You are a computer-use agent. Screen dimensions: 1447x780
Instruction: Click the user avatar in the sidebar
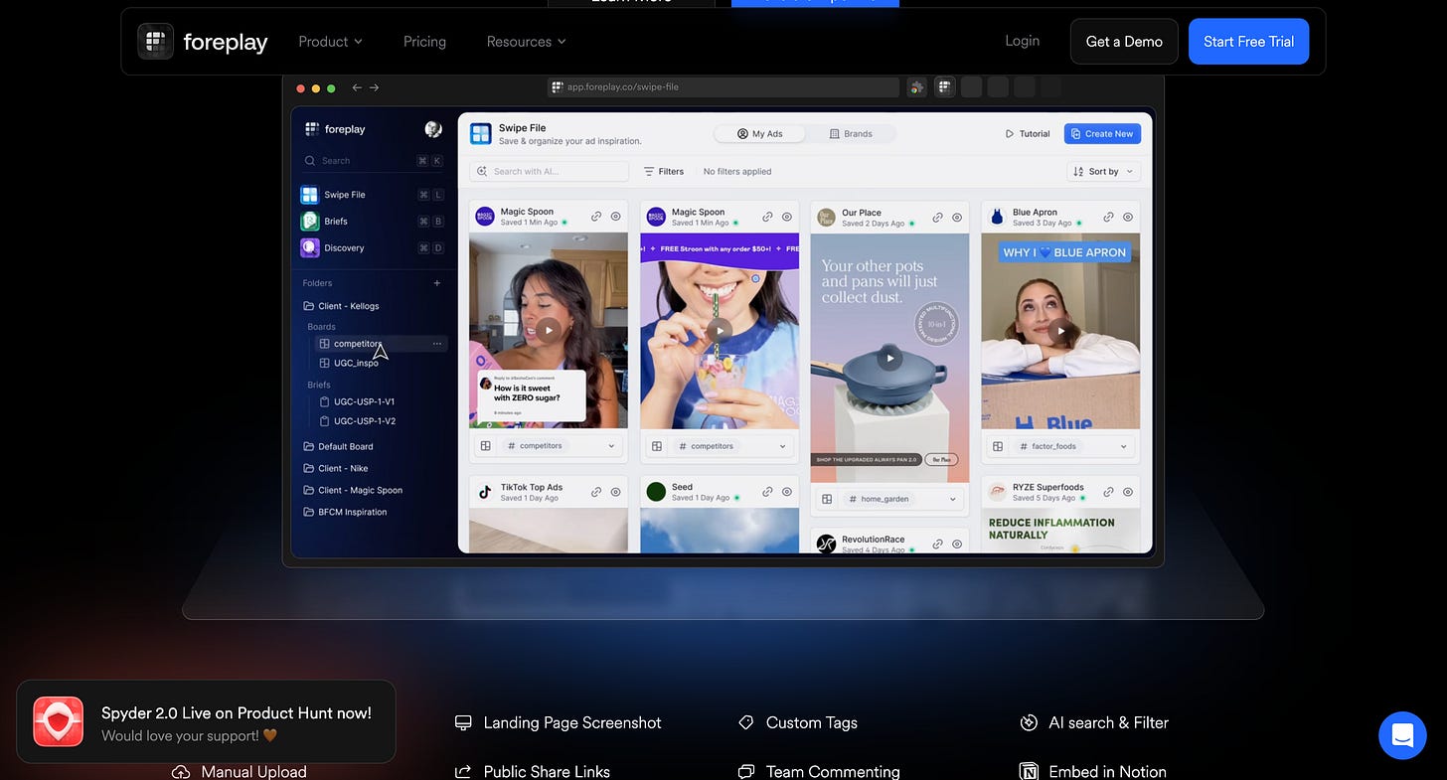433,129
